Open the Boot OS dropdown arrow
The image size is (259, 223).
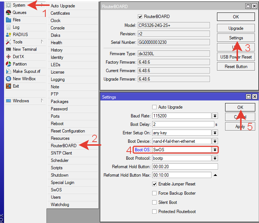click(215, 150)
